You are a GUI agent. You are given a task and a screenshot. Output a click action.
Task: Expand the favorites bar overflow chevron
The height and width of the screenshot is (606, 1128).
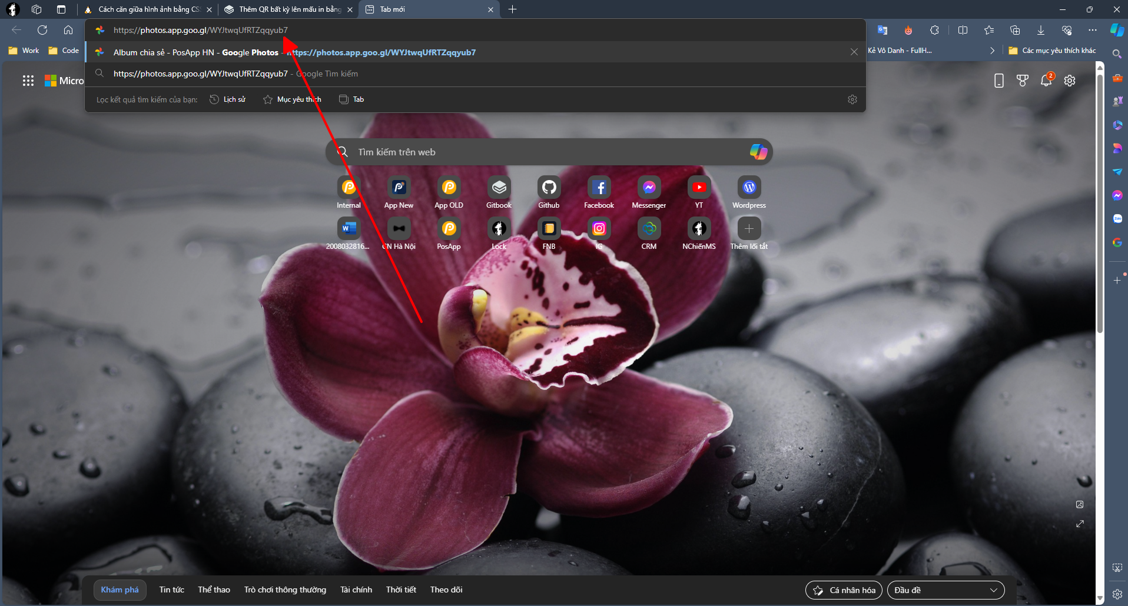click(x=992, y=51)
